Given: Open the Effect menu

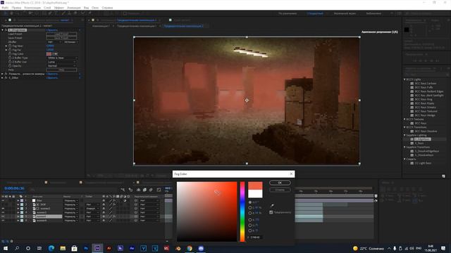Looking at the screenshot, I should [59, 8].
